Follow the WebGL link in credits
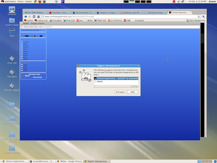This screenshot has height=163, width=217. [x=27, y=76]
